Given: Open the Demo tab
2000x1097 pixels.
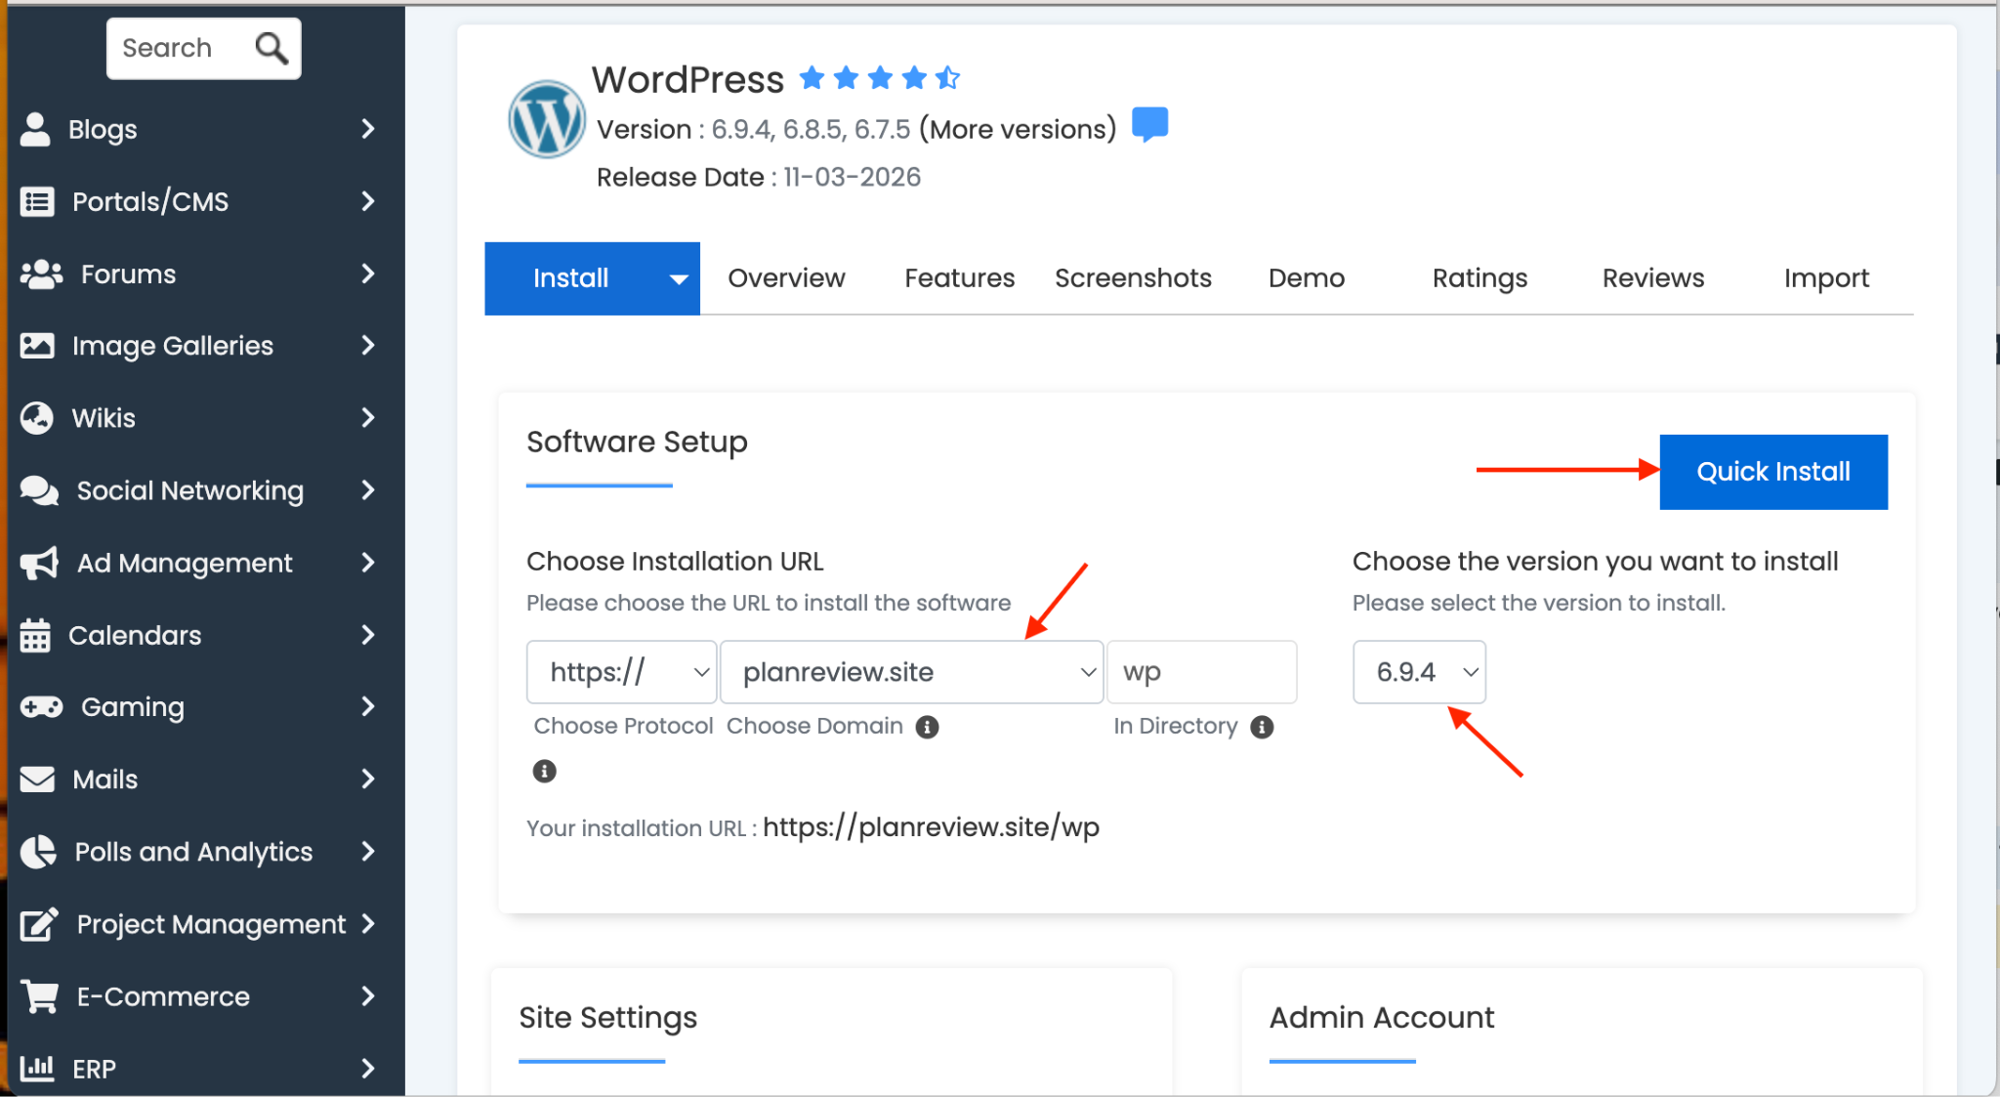Looking at the screenshot, I should coord(1307,278).
